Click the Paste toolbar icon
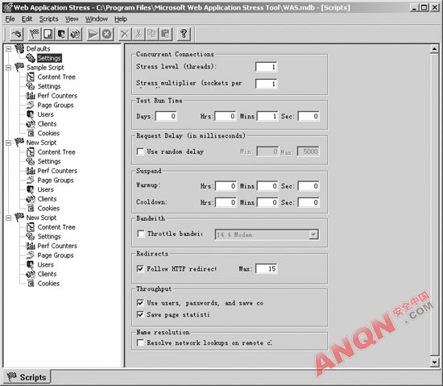Screen dimensions: 443x386 click(x=165, y=34)
